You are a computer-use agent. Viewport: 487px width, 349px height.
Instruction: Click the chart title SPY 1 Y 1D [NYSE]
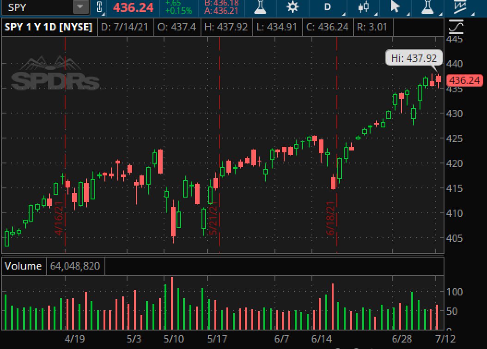tap(49, 27)
